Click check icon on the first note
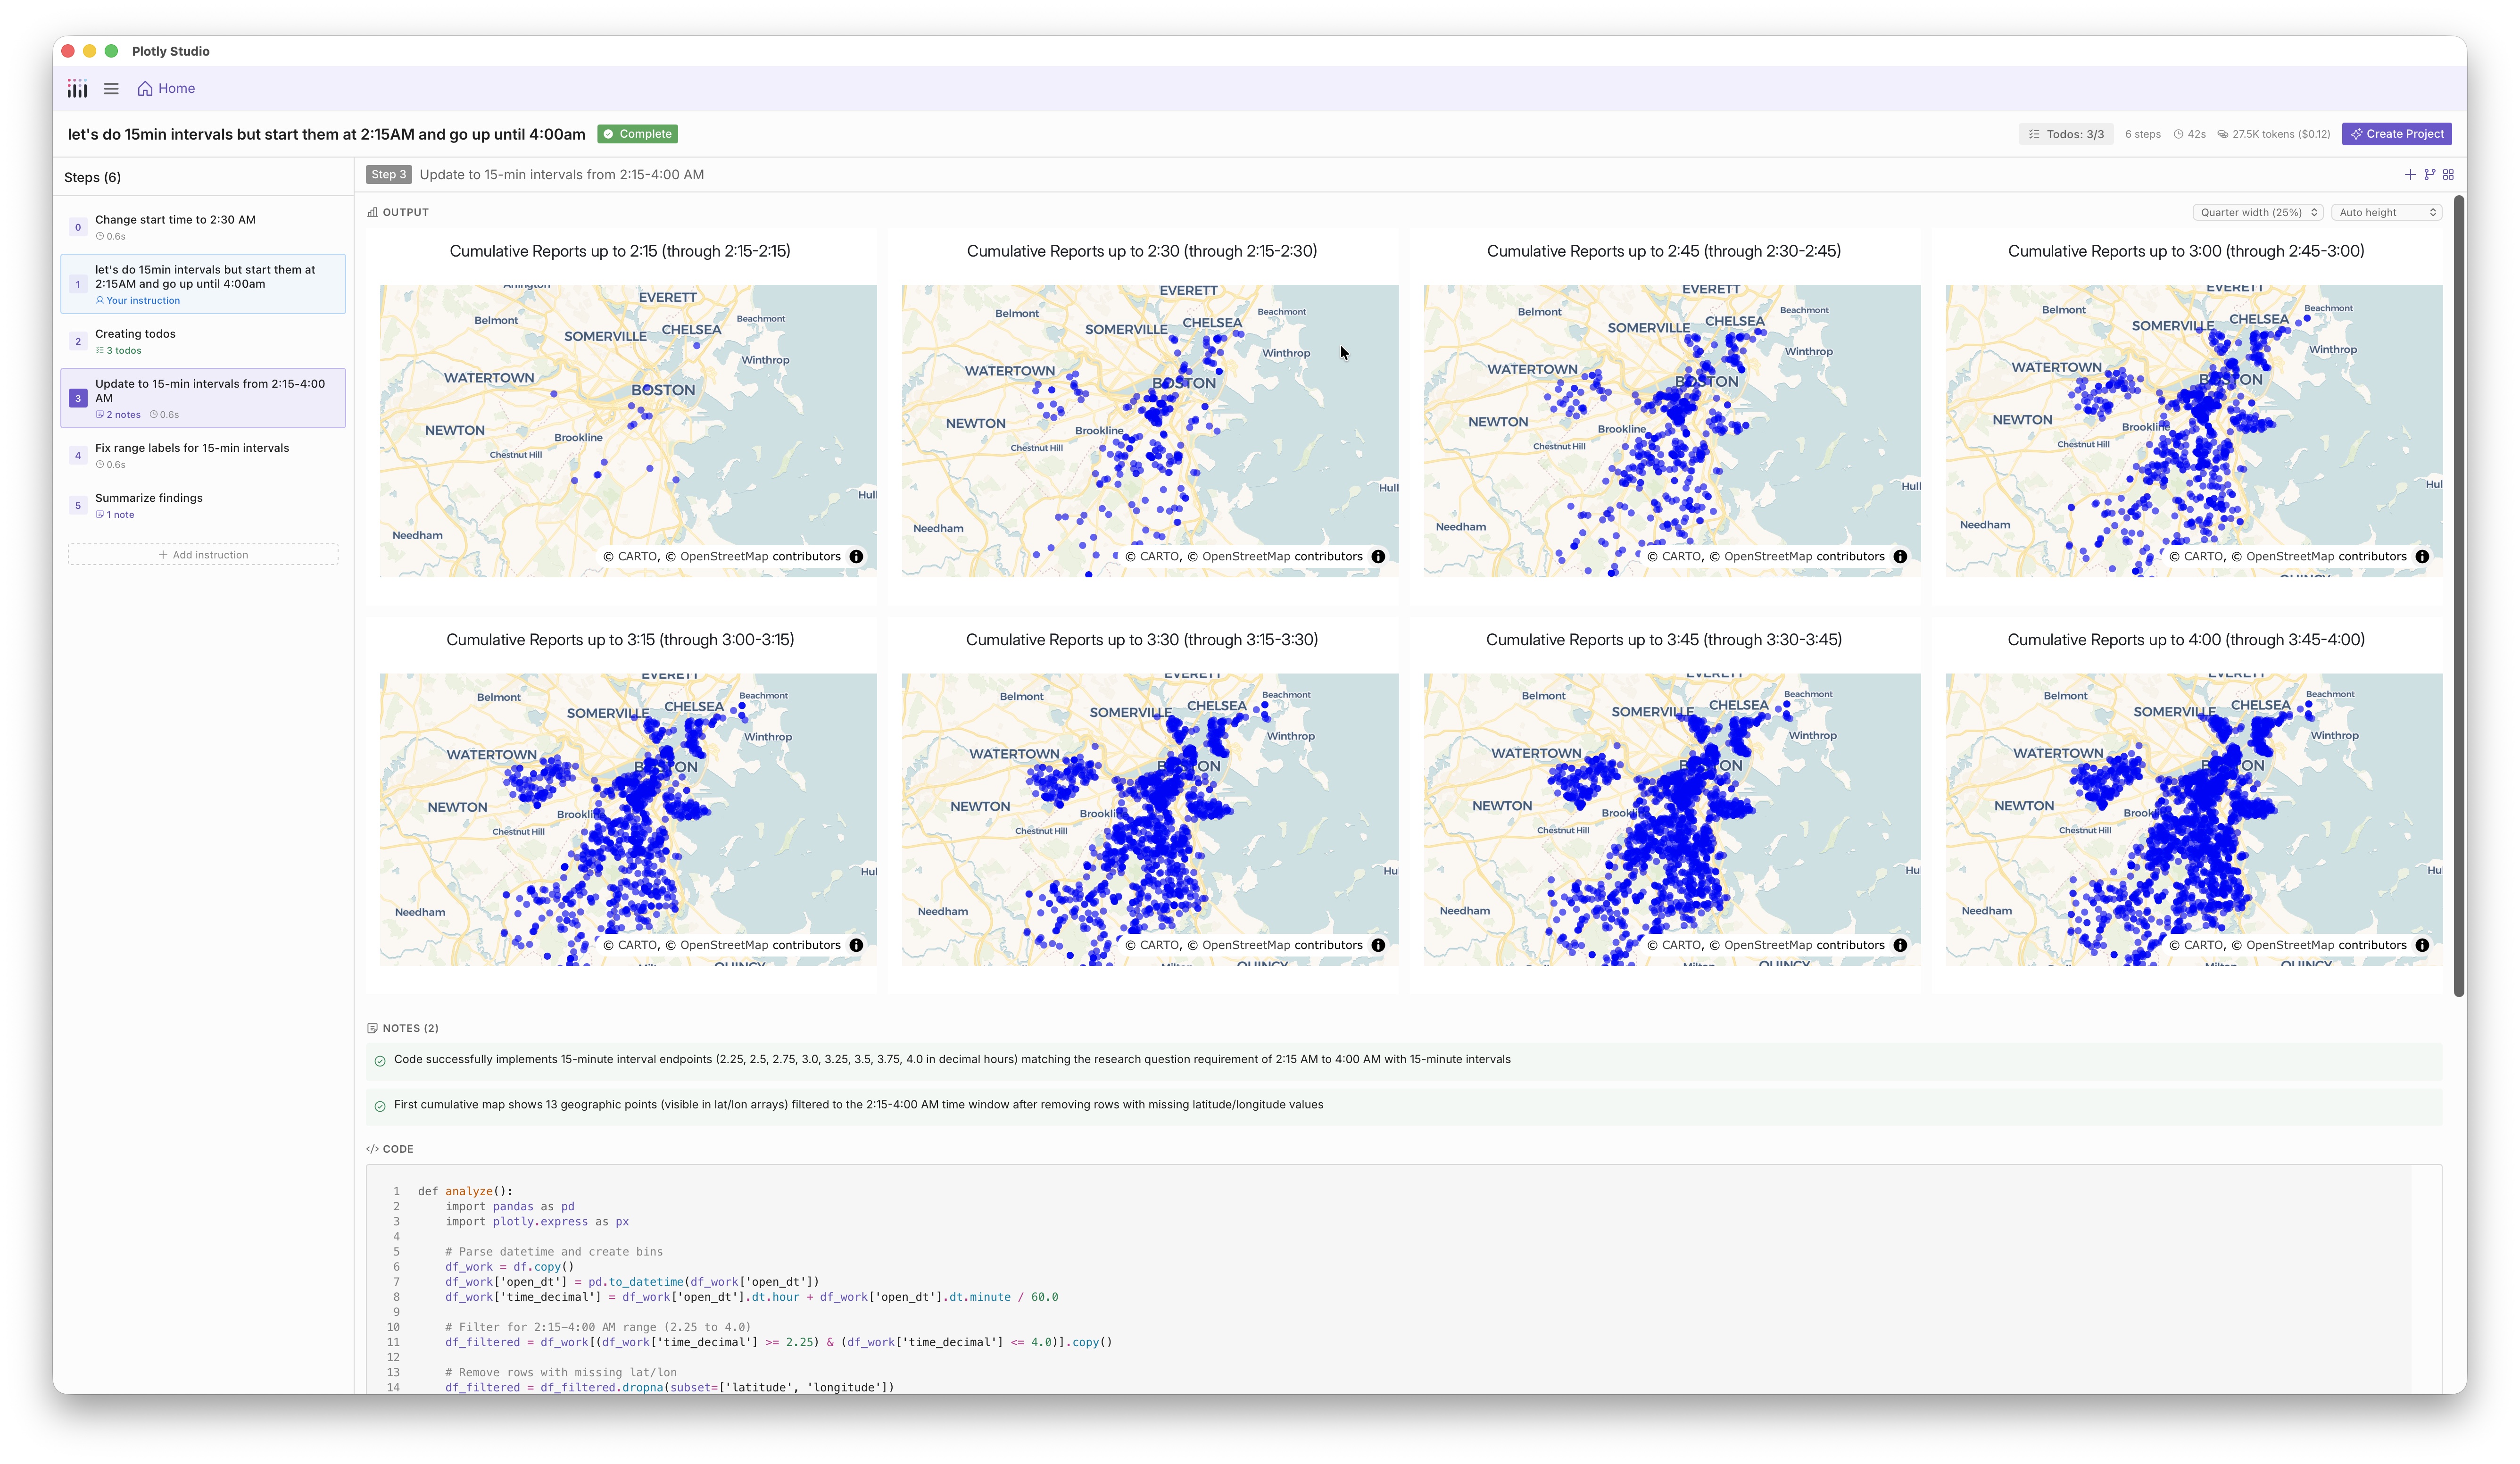The height and width of the screenshot is (1464, 2520). tap(380, 1061)
